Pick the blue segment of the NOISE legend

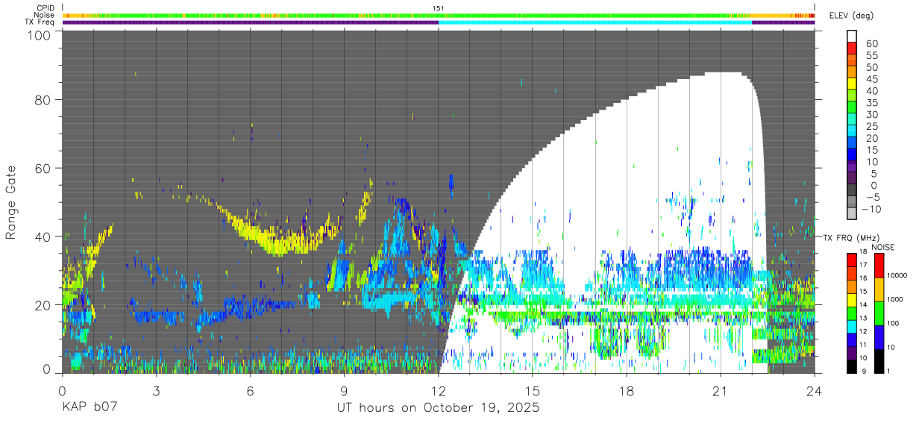pyautogui.click(x=879, y=336)
